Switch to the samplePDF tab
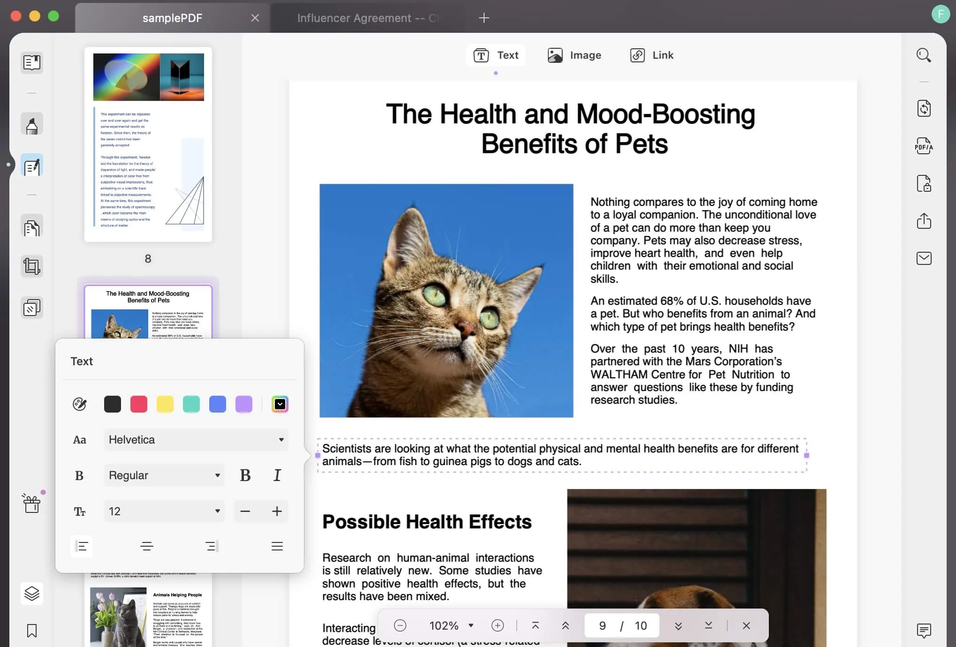 [x=171, y=17]
